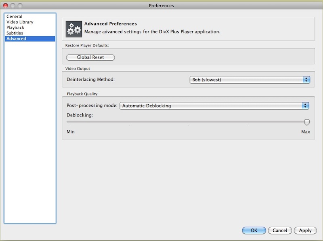Screen dimensions: 323x241
Task: Click the Advanced Preferences gears icon
Action: pos(74,28)
